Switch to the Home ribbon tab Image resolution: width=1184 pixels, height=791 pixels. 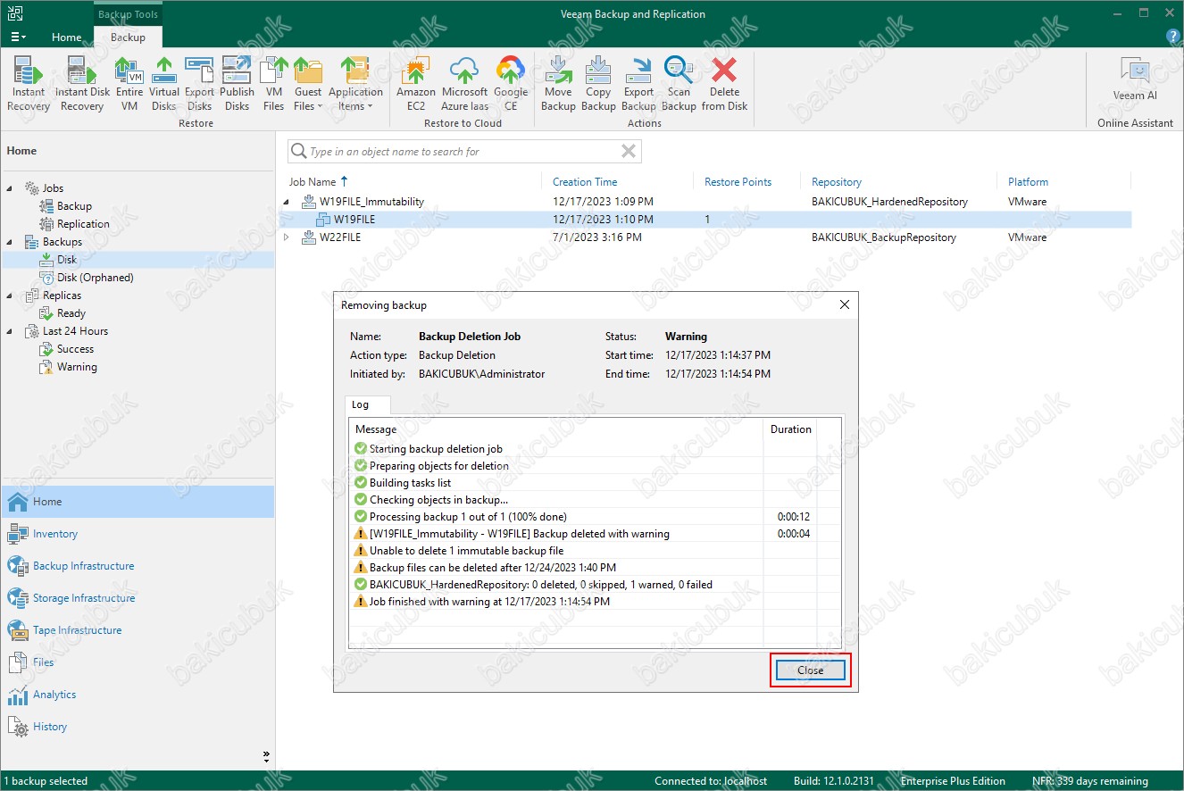pos(66,37)
